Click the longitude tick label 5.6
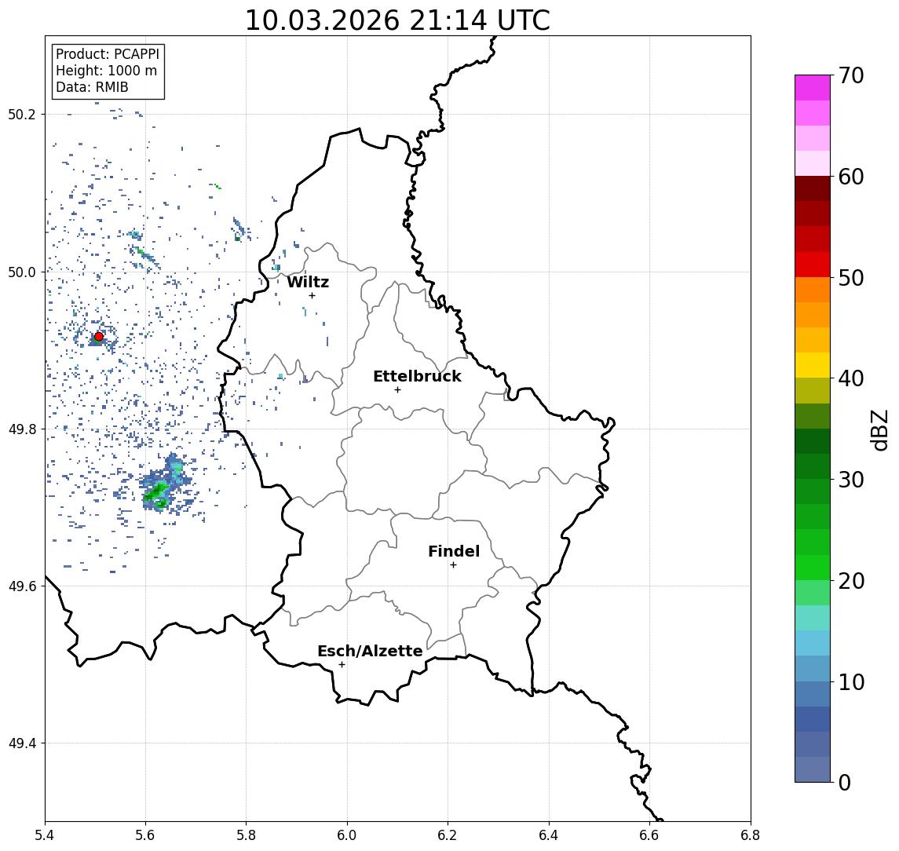Screen dimensions: 899x851 (145, 835)
